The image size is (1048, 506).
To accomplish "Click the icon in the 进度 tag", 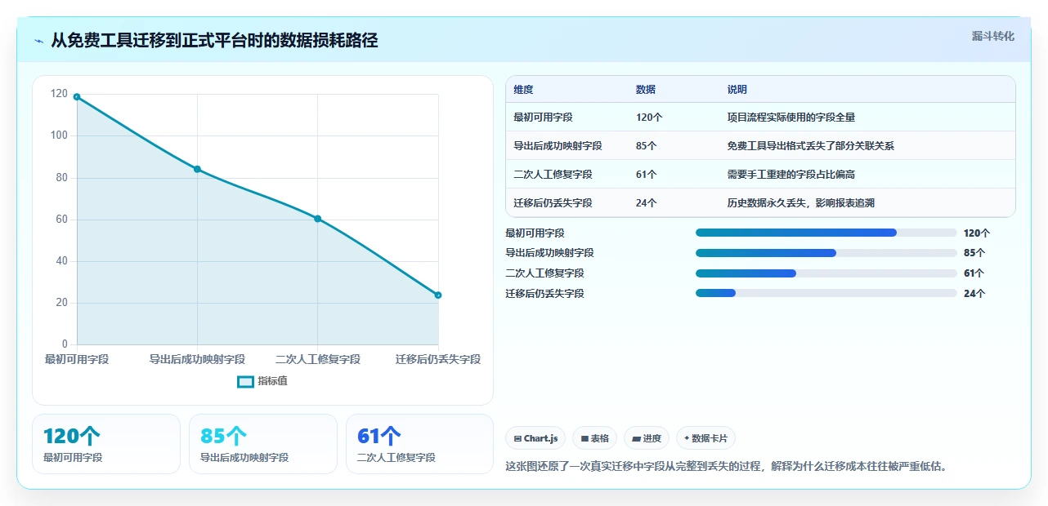I will 637,439.
